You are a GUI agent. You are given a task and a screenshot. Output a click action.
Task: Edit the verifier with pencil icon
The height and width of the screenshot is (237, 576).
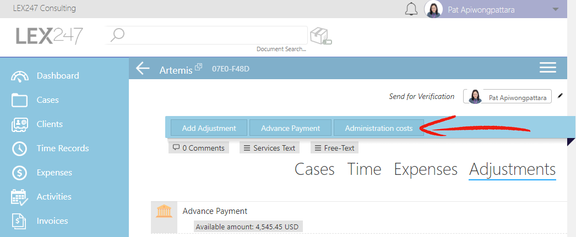pyautogui.click(x=560, y=96)
